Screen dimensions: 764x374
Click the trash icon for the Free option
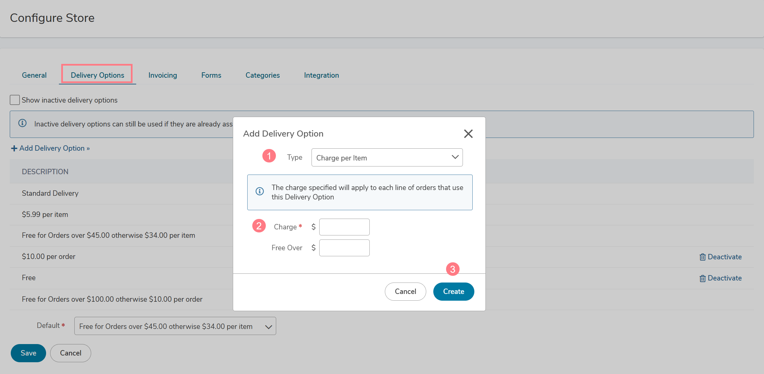pos(702,278)
